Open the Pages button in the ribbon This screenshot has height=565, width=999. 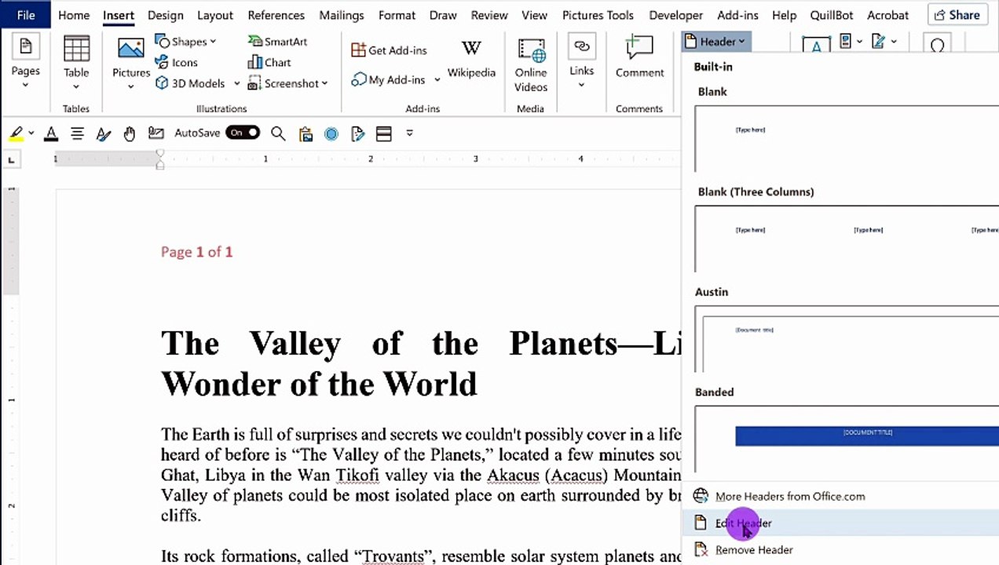click(x=25, y=61)
